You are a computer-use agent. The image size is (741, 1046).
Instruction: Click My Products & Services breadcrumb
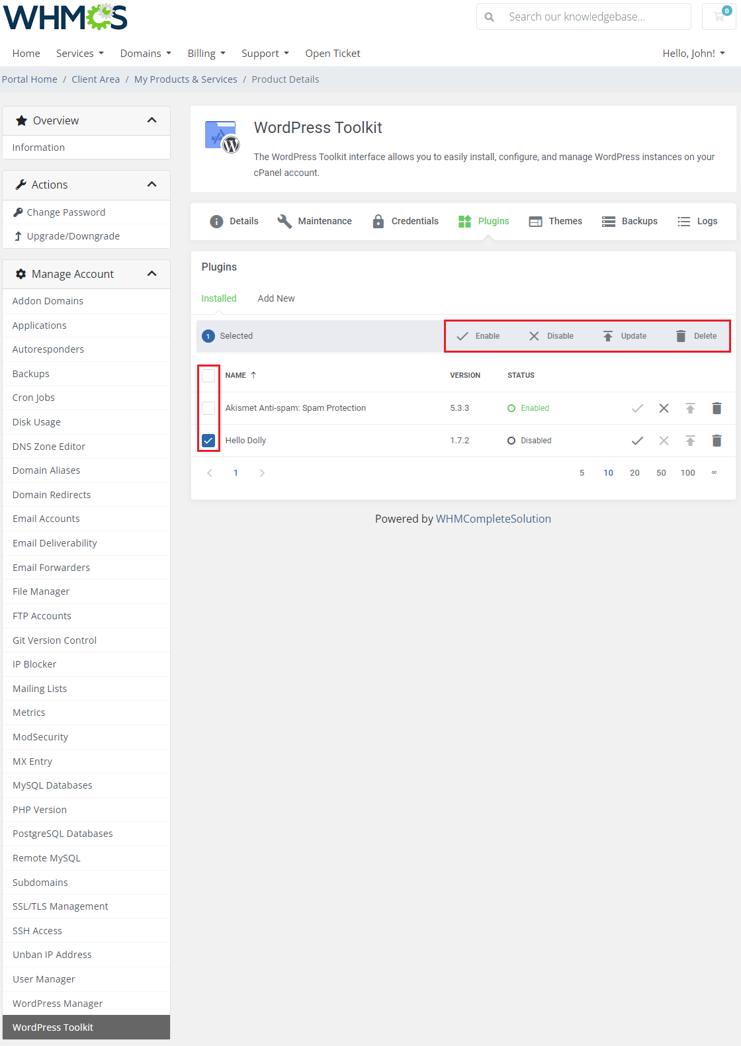(186, 79)
